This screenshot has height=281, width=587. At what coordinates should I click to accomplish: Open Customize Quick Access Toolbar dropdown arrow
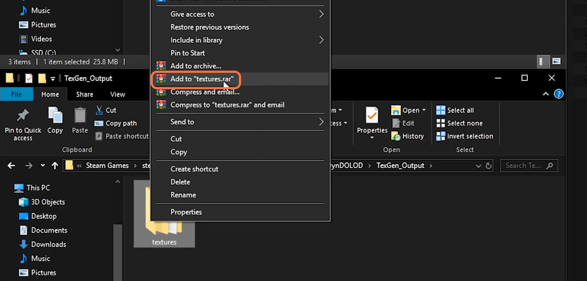pyautogui.click(x=53, y=79)
